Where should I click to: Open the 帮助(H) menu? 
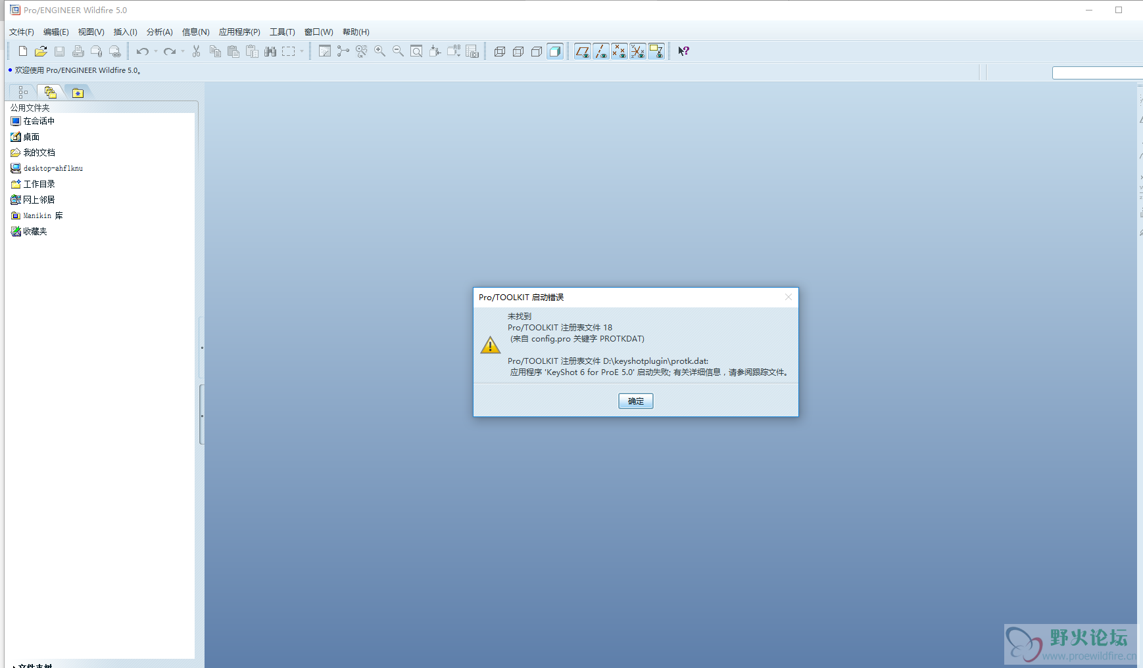356,32
